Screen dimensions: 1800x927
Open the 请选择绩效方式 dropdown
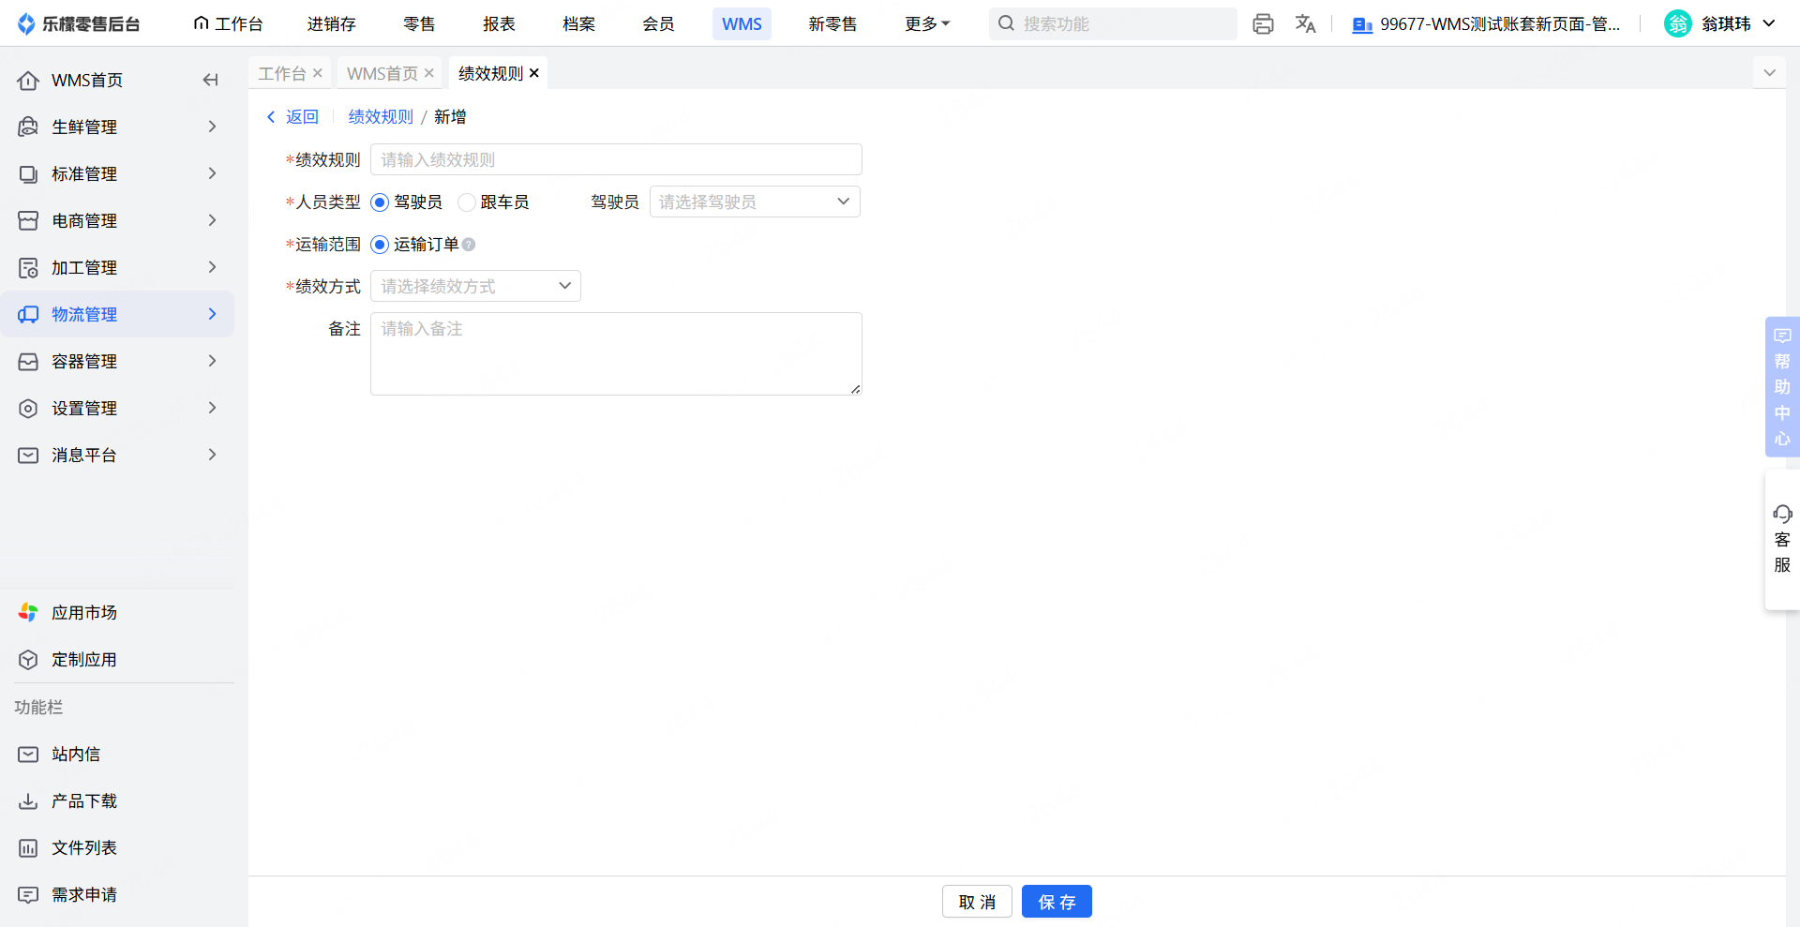(x=475, y=286)
